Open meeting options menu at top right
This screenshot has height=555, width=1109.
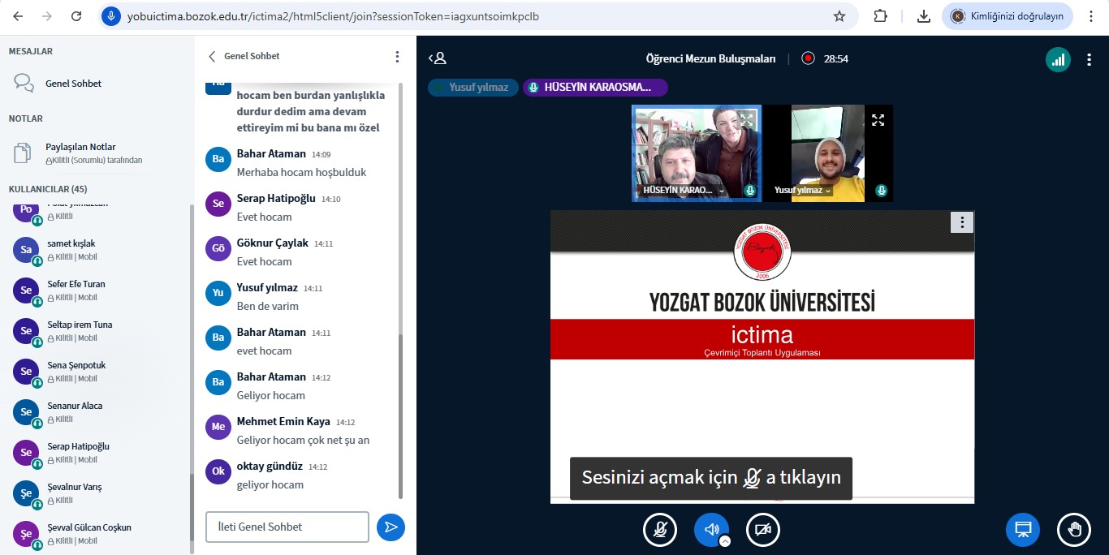pyautogui.click(x=1089, y=59)
